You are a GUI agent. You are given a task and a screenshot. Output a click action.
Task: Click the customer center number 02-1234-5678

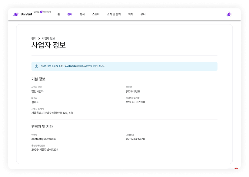pos(135,139)
